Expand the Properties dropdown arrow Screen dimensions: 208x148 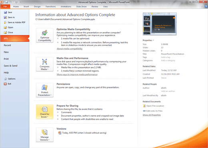(153, 40)
